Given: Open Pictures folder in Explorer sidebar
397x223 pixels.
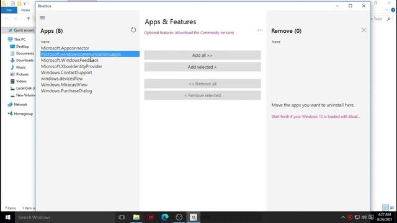Looking at the screenshot, I should [x=19, y=74].
